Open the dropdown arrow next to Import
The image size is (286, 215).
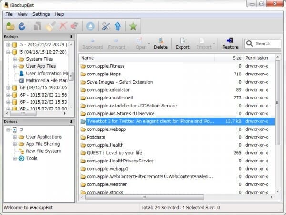pos(214,44)
